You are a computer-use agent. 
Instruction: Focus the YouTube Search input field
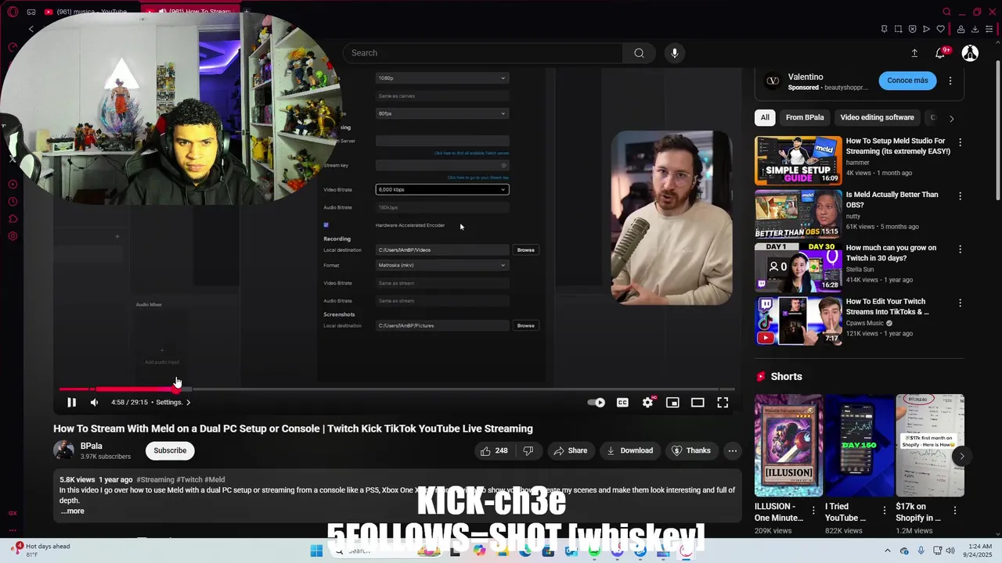tap(482, 53)
